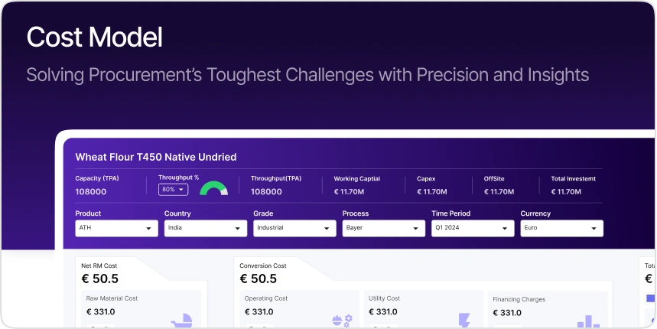Click the Utility Cost lightning bolt icon
This screenshot has height=329, width=657.
point(463,320)
